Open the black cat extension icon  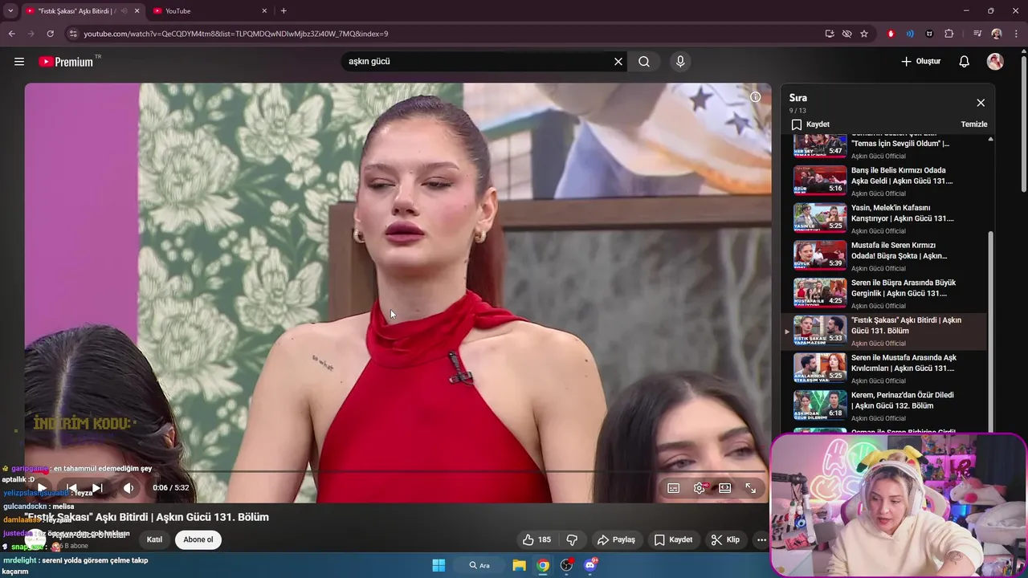[x=929, y=34]
